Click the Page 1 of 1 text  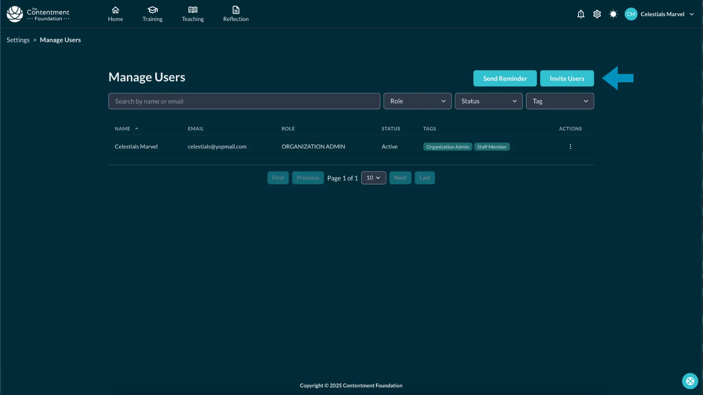[342, 178]
